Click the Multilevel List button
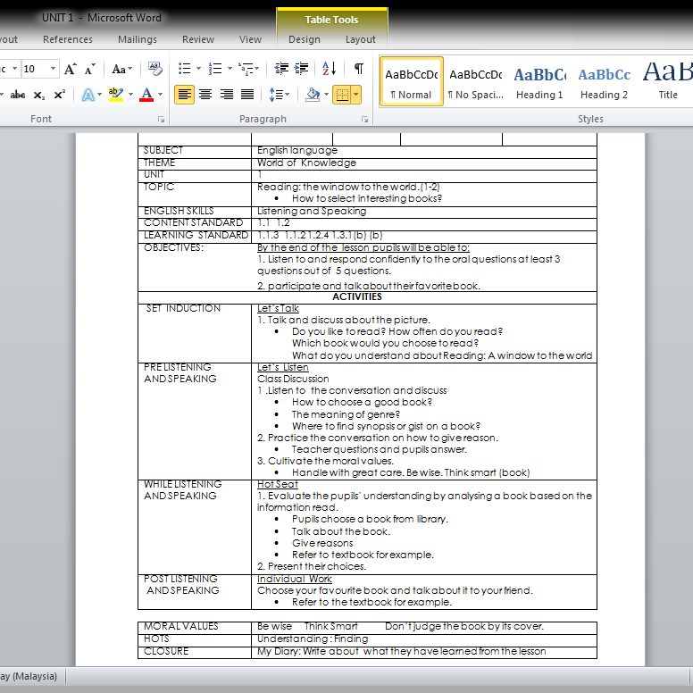This screenshot has width=693, height=693. pos(248,69)
